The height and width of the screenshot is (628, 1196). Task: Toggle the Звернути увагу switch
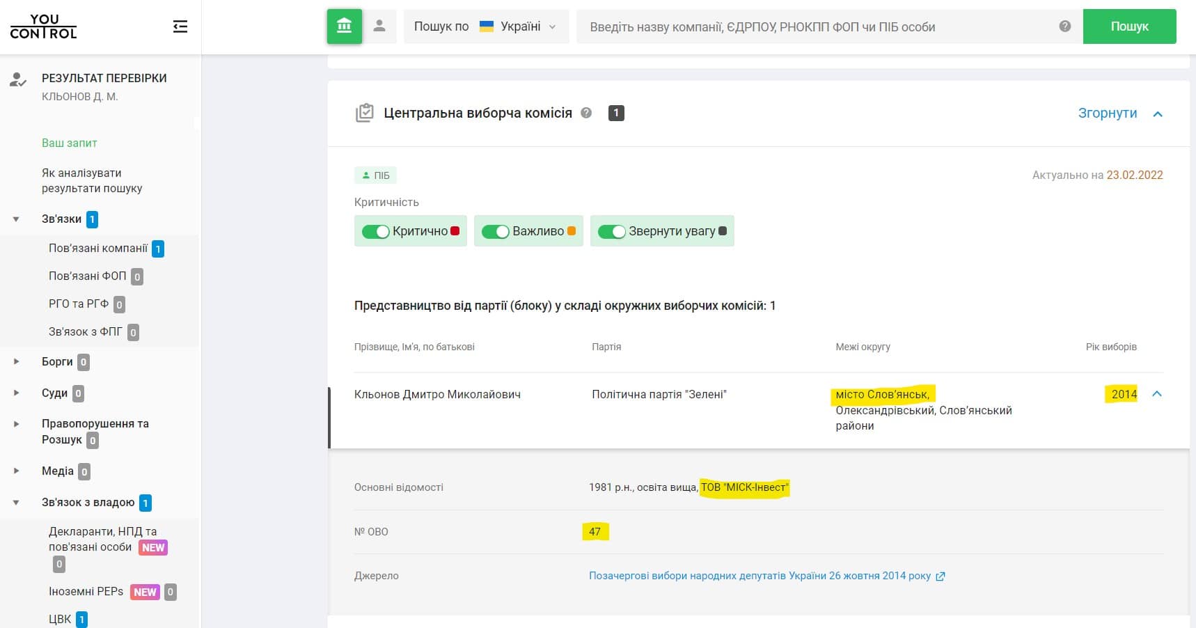click(x=612, y=231)
